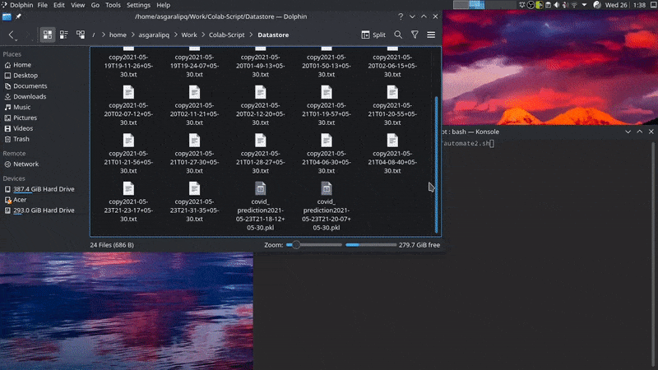This screenshot has width=658, height=370.
Task: Expand the system tray hidden icons arrow
Action: pyautogui.click(x=584, y=5)
